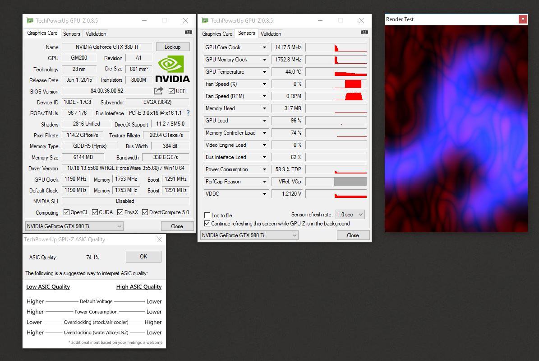Image resolution: width=539 pixels, height=361 pixels.
Task: Switch to Sensors tab in left GPU-Z window
Action: [72, 34]
